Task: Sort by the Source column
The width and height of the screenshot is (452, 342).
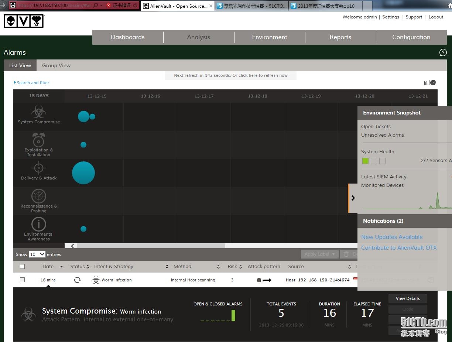Action: pos(319,267)
